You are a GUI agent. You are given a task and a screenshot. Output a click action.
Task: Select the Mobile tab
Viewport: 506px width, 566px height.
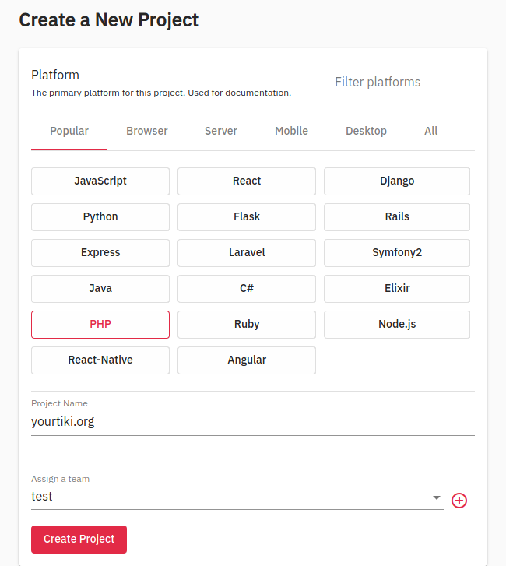[291, 131]
